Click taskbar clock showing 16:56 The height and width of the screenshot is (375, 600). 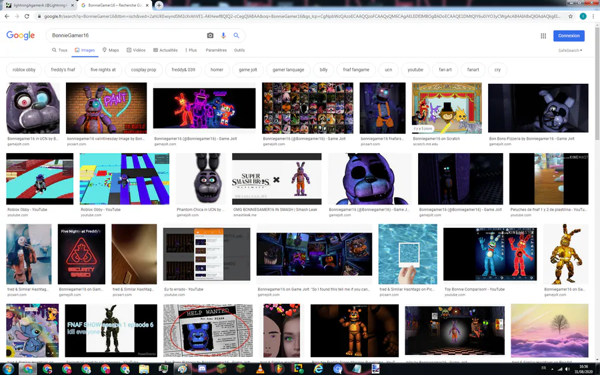click(583, 369)
